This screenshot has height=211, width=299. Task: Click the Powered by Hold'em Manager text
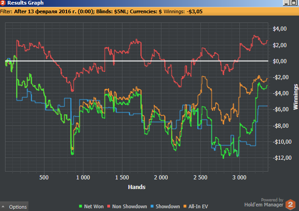[264, 202]
